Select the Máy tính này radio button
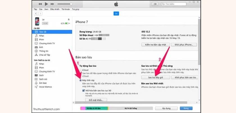 (x=81, y=80)
